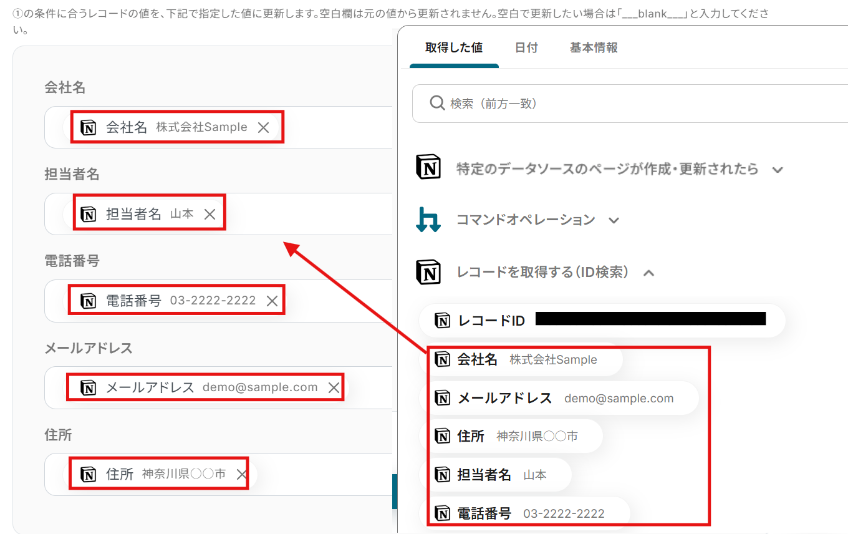Viewport: 848px width, 534px height.
Task: Clear the 電話番号 value with its X
Action: (x=272, y=301)
